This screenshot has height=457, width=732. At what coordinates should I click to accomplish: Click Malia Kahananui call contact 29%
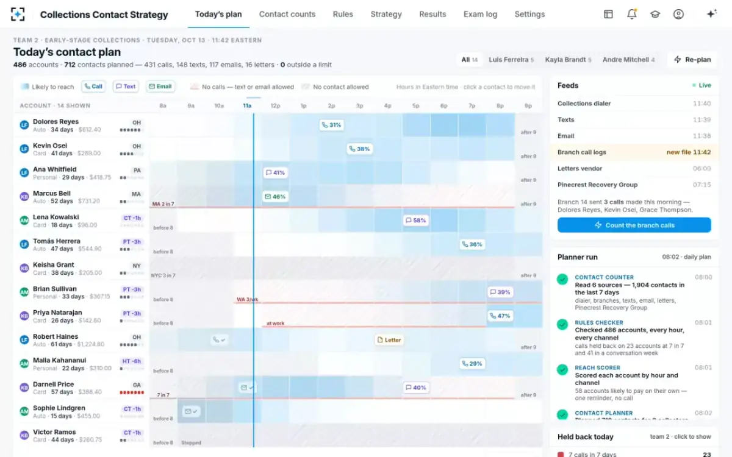472,364
